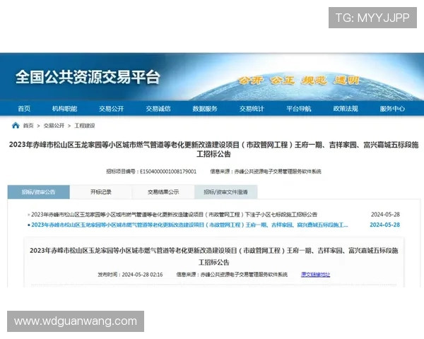
Task: Switch to 开标记录 tab
Action: (101, 192)
